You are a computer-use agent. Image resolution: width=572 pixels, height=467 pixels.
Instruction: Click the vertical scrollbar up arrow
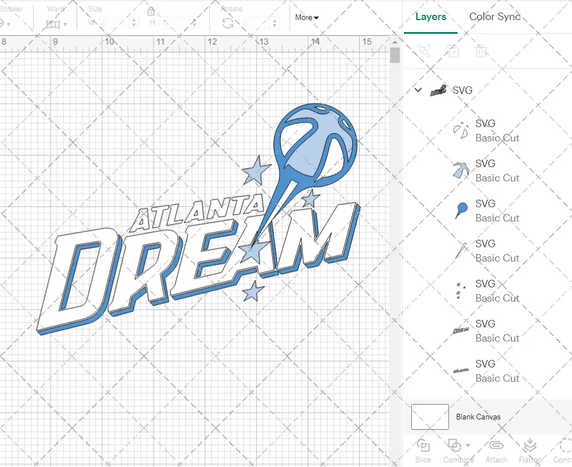pyautogui.click(x=395, y=42)
